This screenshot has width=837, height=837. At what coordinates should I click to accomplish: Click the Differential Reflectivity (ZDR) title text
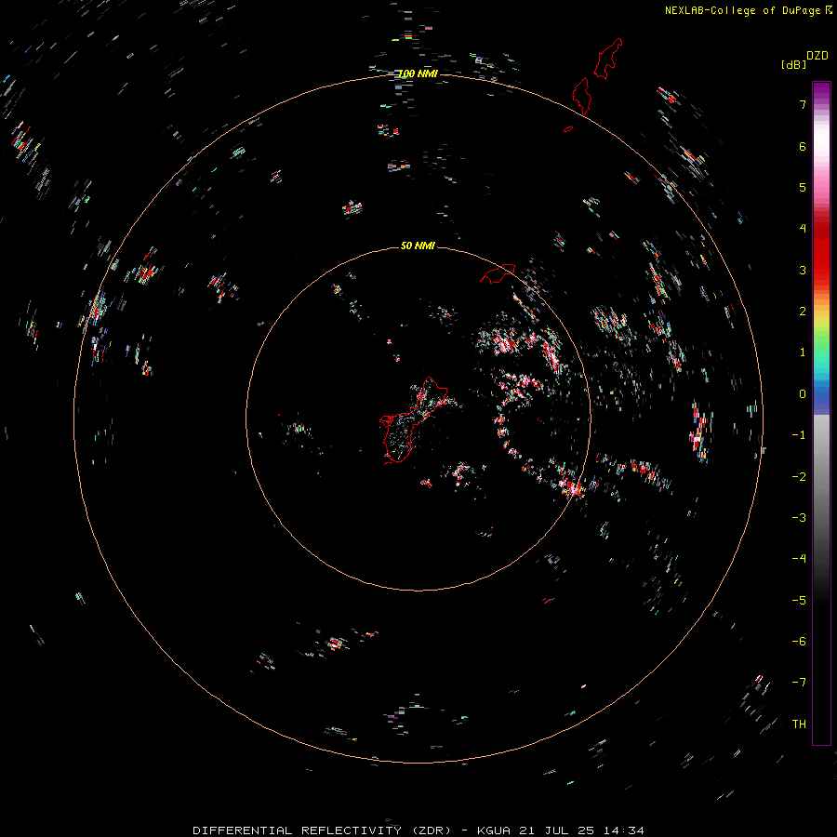coord(324,830)
